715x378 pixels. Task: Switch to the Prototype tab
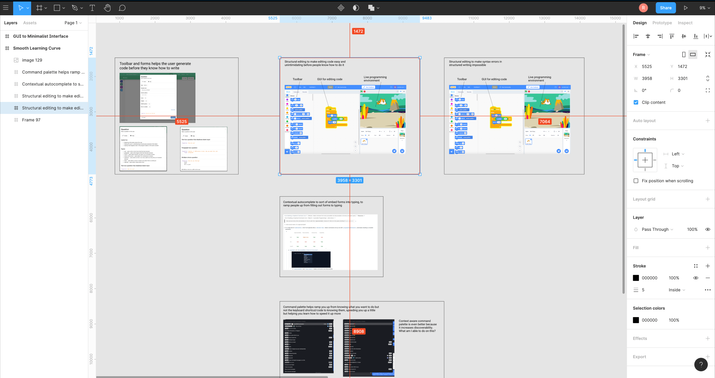662,23
